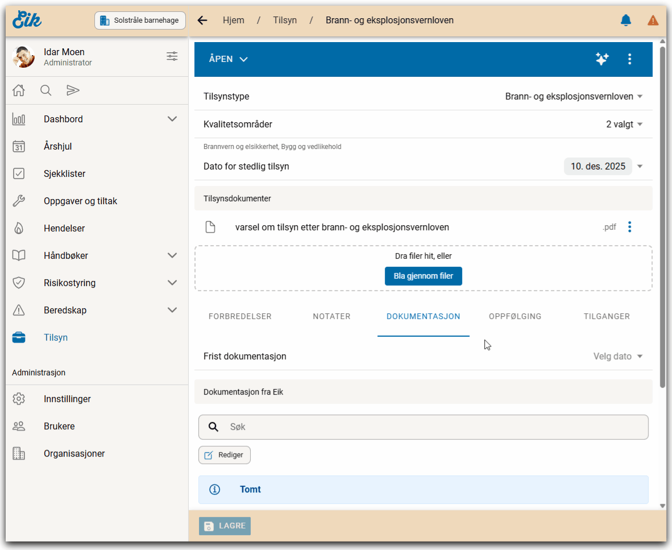Click the Rediger button
The image size is (672, 550).
(x=225, y=455)
